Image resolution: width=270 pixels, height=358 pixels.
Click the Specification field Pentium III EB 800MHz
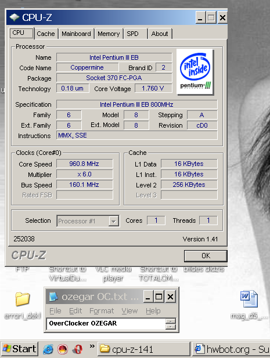click(x=136, y=104)
